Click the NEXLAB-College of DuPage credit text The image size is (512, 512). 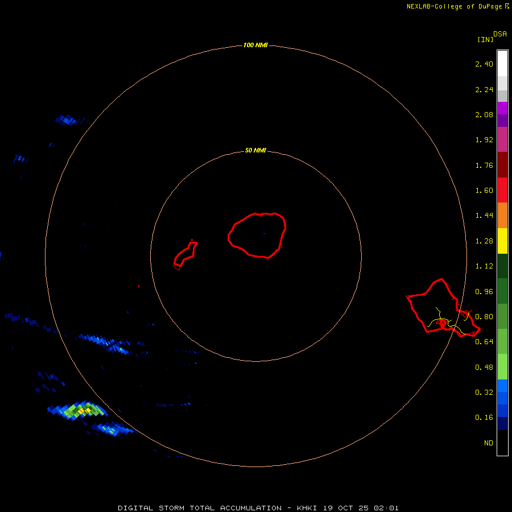coord(455,6)
